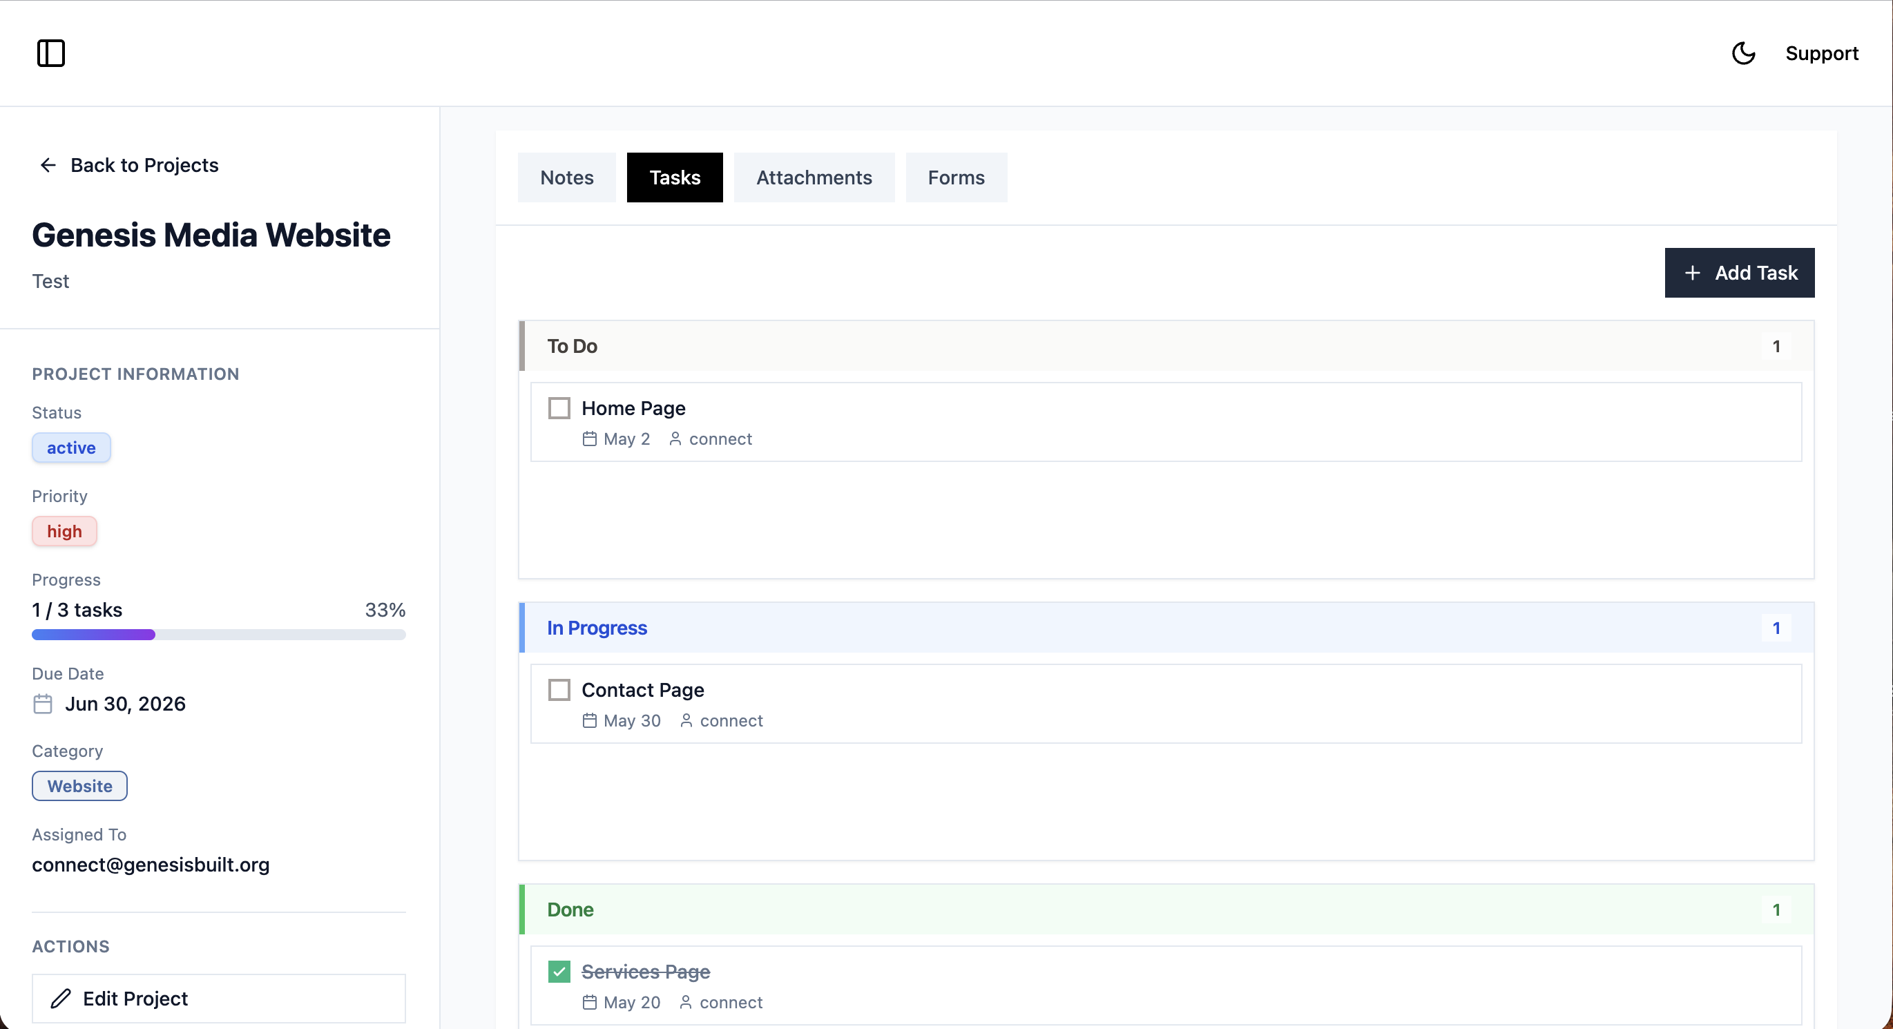Open the Home Page task title
The image size is (1893, 1029).
633,408
